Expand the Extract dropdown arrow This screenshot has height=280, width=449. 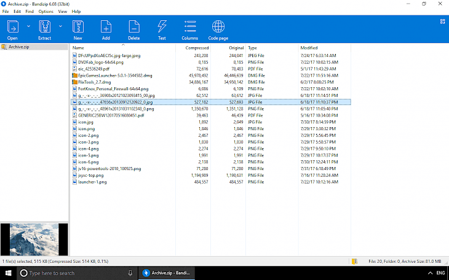click(60, 26)
